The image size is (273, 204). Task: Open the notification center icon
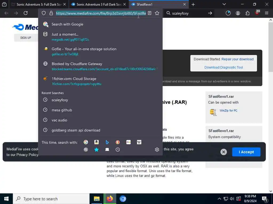click(265, 199)
